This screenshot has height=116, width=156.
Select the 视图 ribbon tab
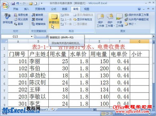coord(87,9)
